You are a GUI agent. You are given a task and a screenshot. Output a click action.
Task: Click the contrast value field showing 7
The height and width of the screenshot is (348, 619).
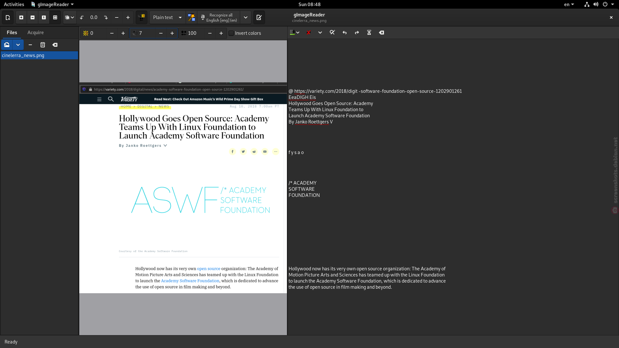[147, 33]
